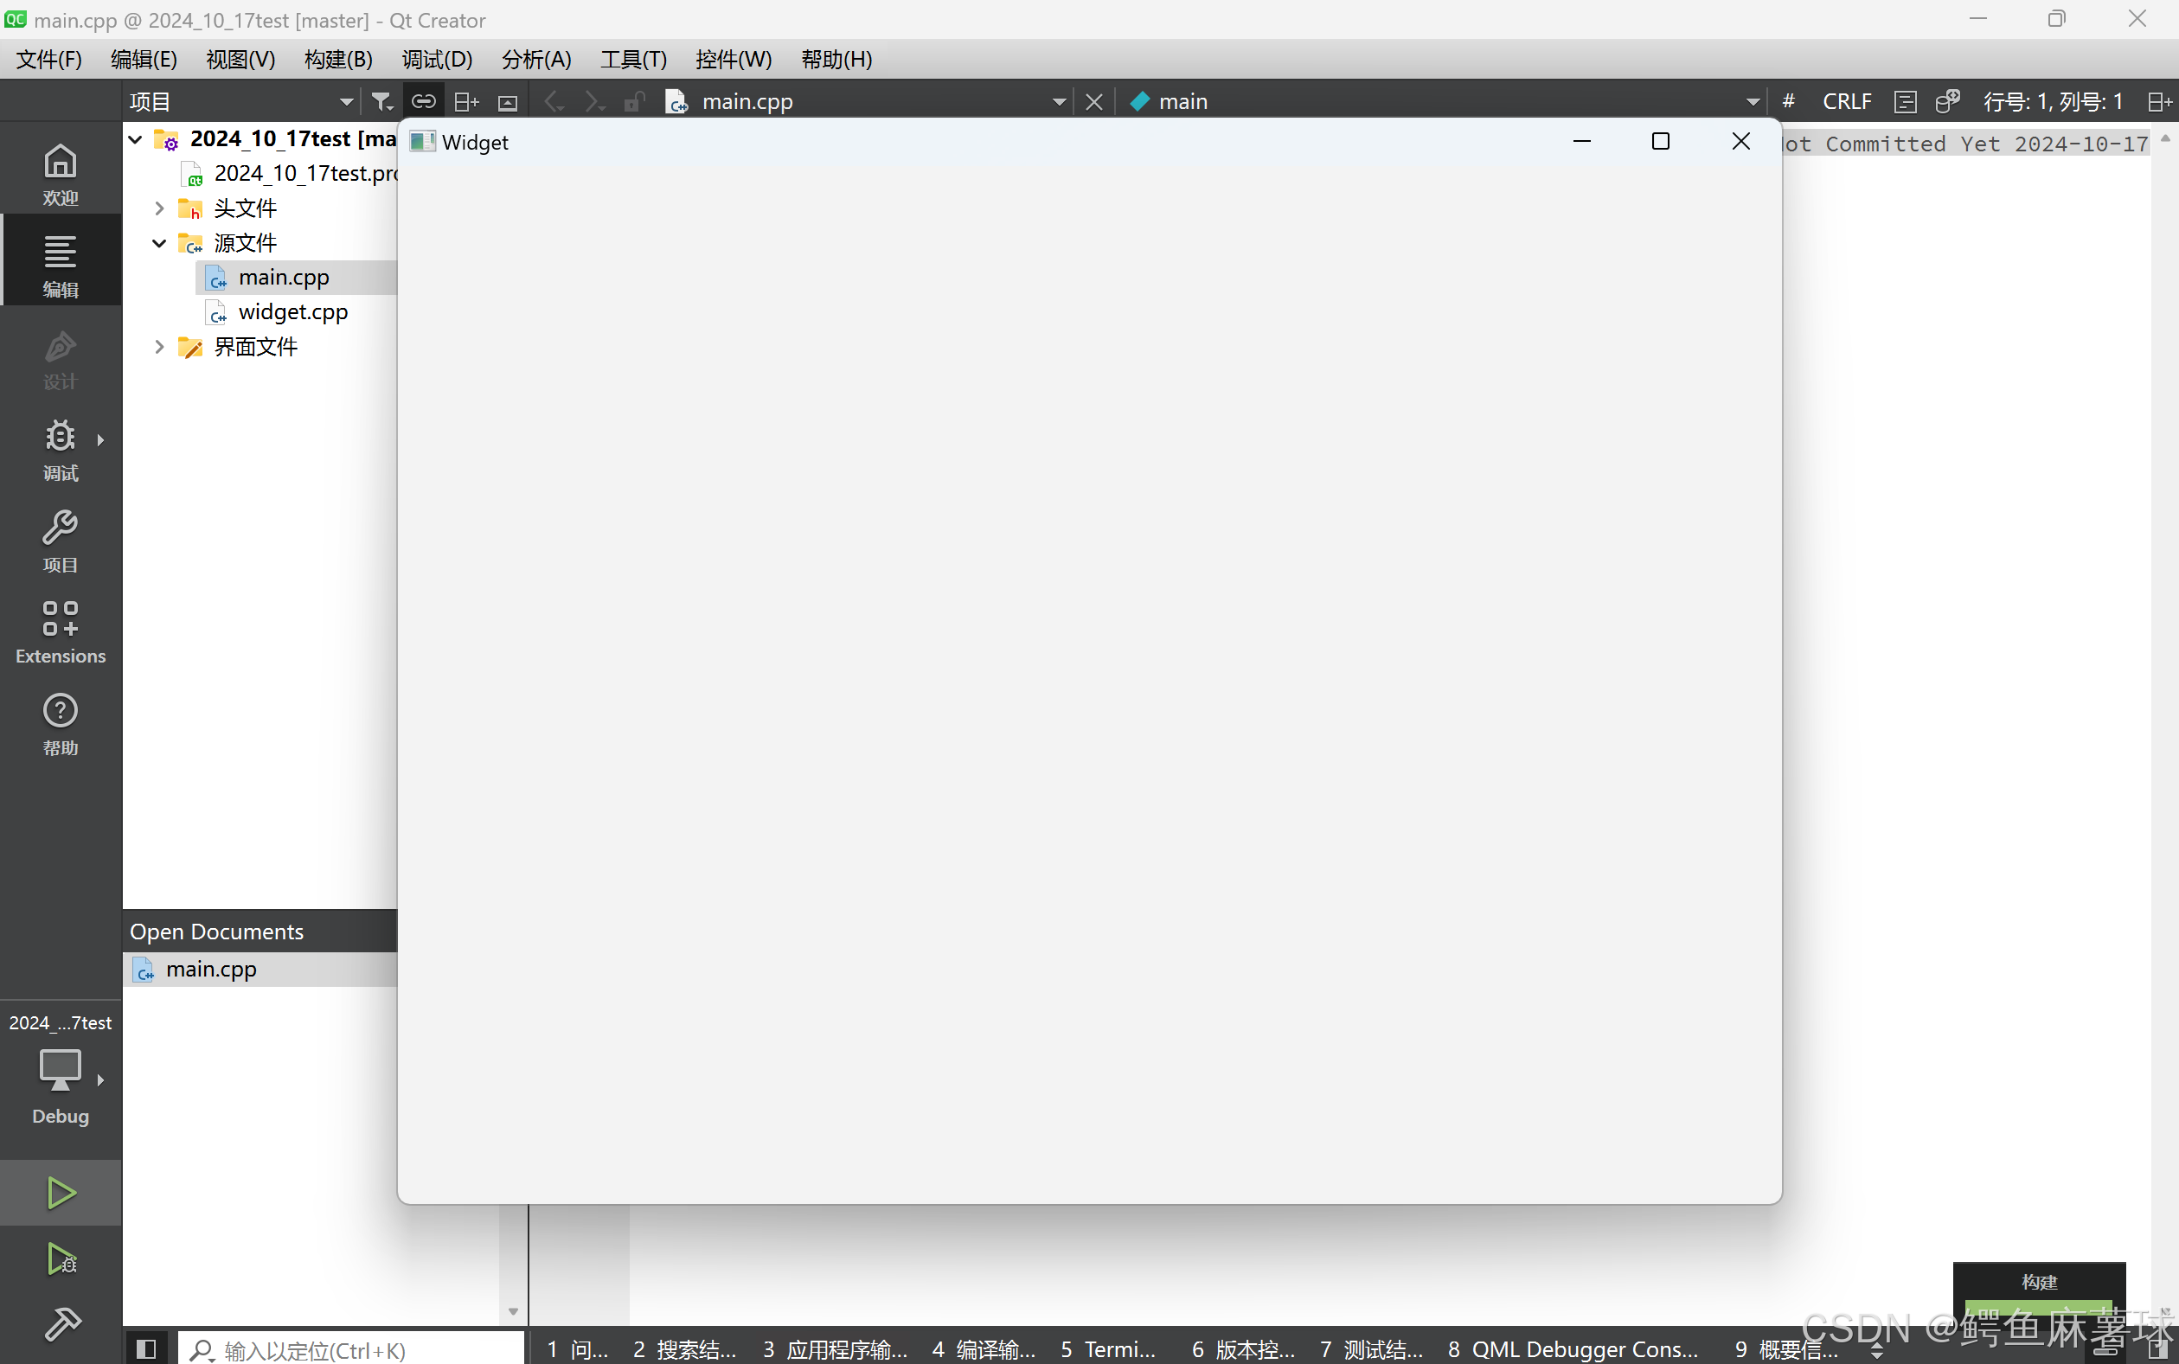Change CRLF line ending setting

1847,101
